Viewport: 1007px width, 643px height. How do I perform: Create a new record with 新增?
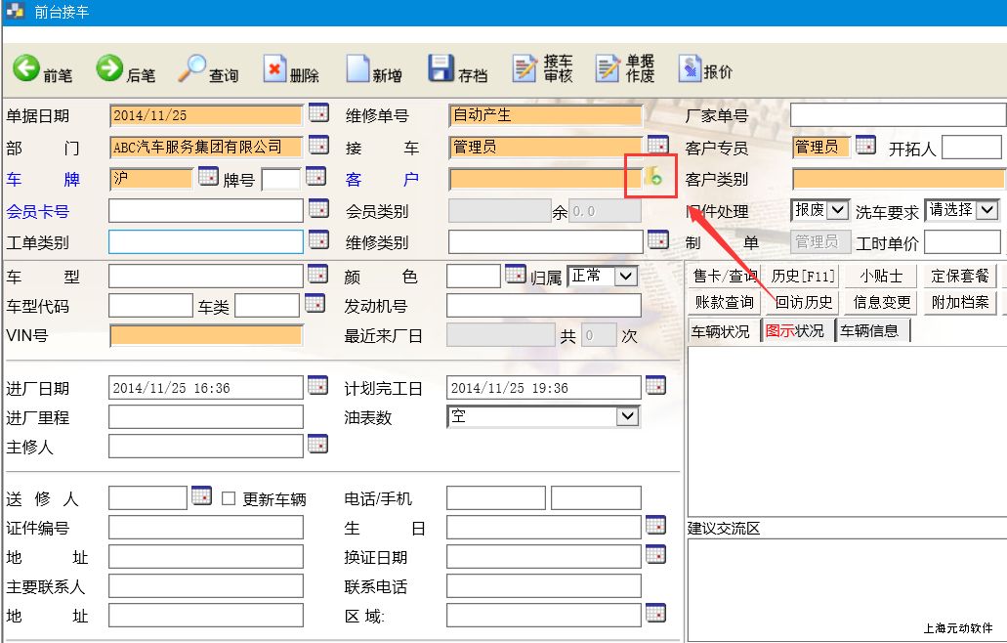pyautogui.click(x=357, y=69)
